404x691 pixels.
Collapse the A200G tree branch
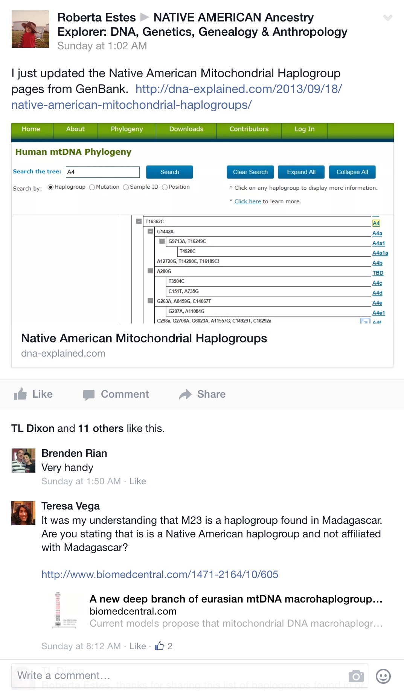150,271
